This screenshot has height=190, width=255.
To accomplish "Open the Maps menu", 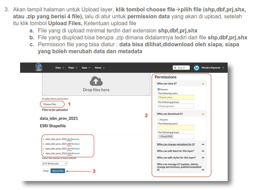I will [73, 68].
